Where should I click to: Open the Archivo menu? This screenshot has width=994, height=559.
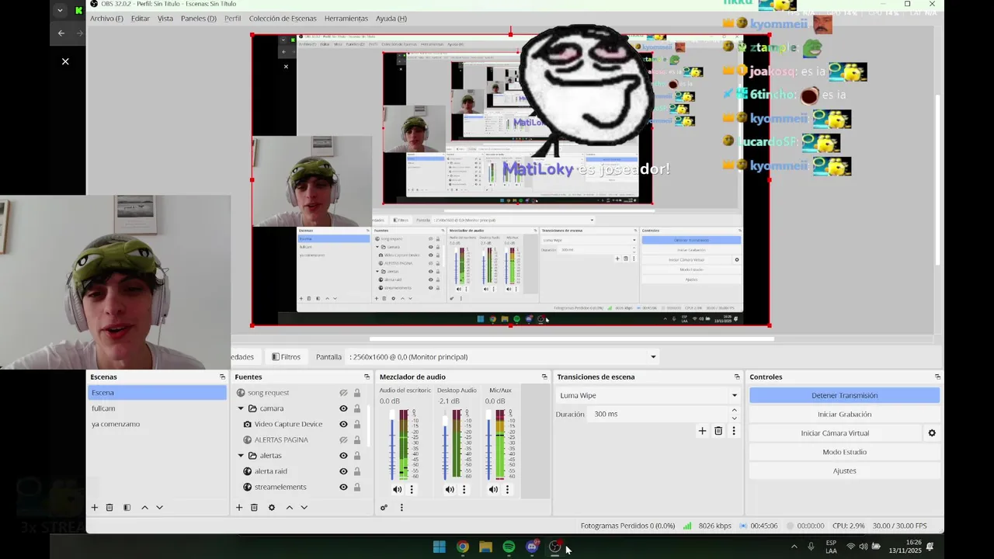pyautogui.click(x=106, y=19)
